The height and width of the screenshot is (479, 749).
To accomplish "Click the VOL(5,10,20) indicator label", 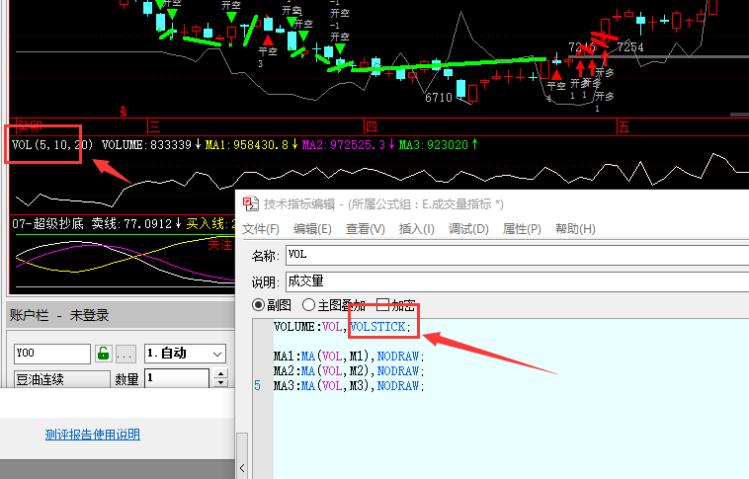I will 52,145.
